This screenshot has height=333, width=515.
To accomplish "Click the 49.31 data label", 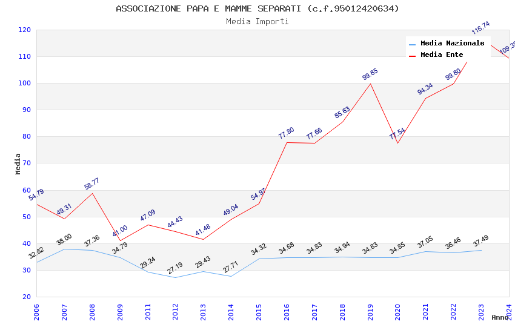I will coord(64,209).
